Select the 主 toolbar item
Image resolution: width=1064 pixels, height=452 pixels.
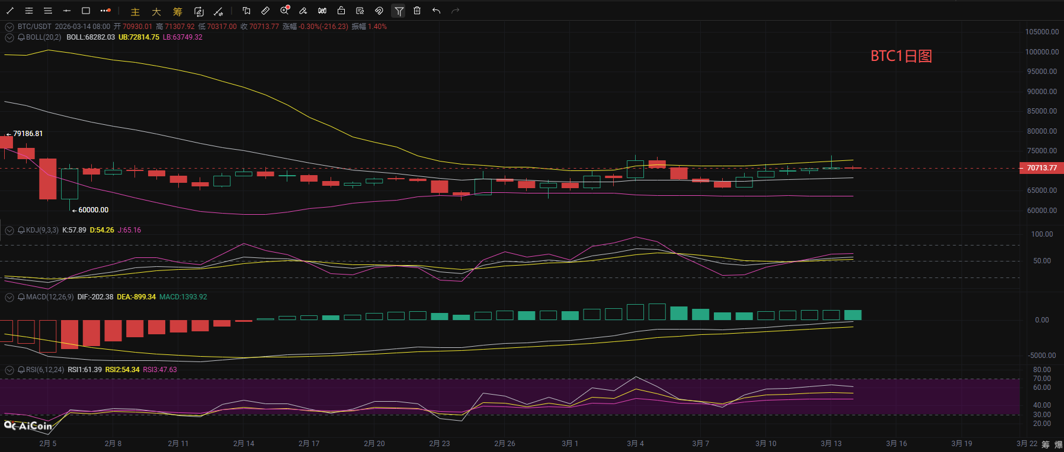pyautogui.click(x=135, y=11)
